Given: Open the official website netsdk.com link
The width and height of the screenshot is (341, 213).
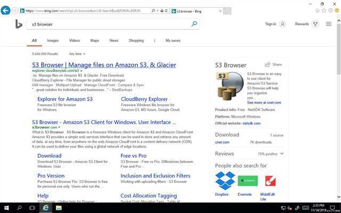Looking at the screenshot, I should 251,123.
